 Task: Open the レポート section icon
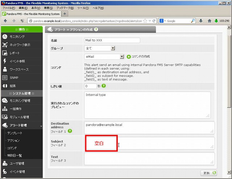pyautogui.click(x=5, y=53)
